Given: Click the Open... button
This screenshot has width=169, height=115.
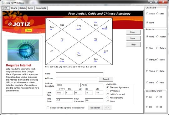Looking at the screenshot, I should 133,32.
